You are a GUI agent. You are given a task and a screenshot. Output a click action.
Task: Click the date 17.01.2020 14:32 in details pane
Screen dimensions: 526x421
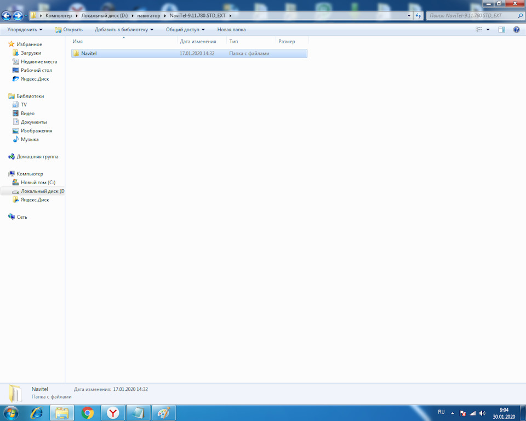coord(130,389)
